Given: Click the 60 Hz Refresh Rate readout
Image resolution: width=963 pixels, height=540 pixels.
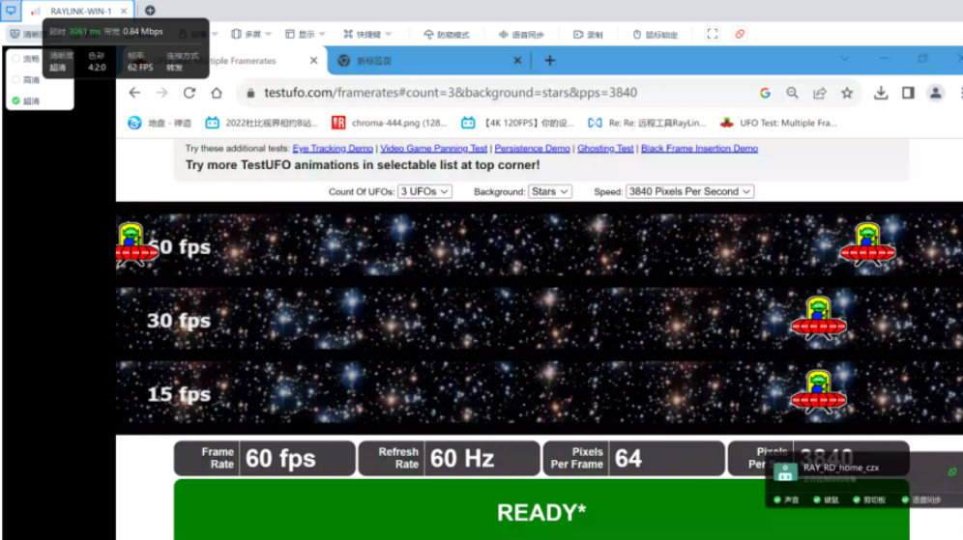Looking at the screenshot, I should (x=449, y=459).
